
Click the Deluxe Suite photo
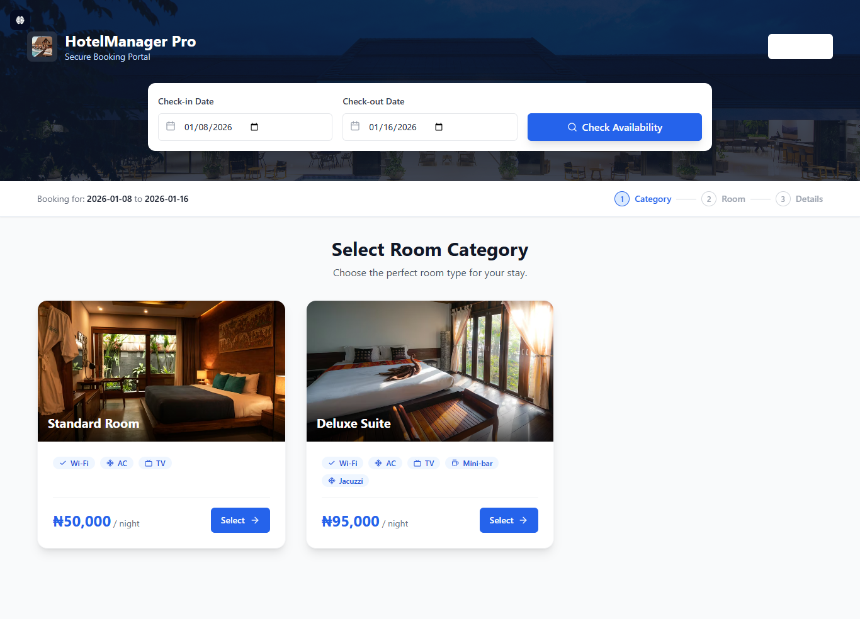(430, 371)
